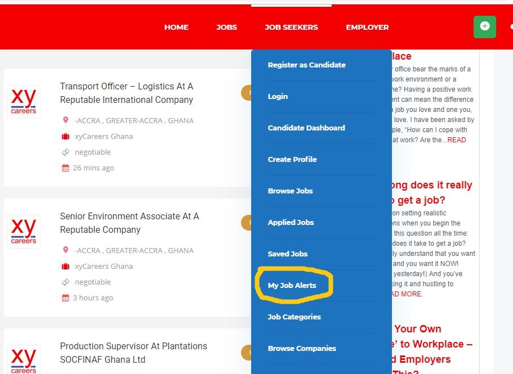Image resolution: width=513 pixels, height=374 pixels.
Task: Click location pin icon under Transport Officer job
Action: point(65,120)
